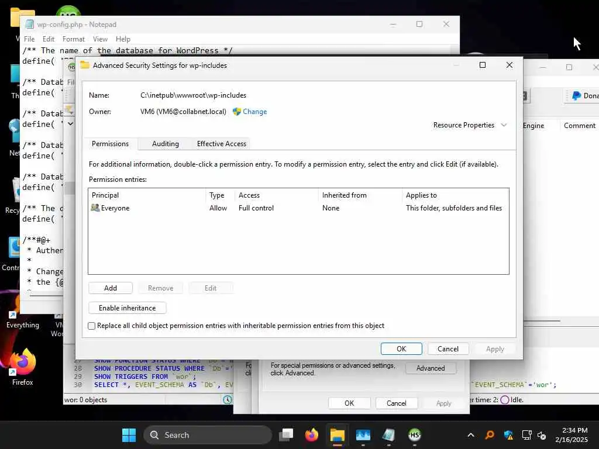Click OK in the properties dialog behind
The image size is (599, 449).
[349, 403]
